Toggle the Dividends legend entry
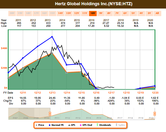 104,125
